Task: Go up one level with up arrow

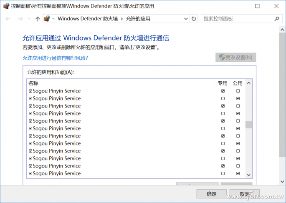Action: 38,19
